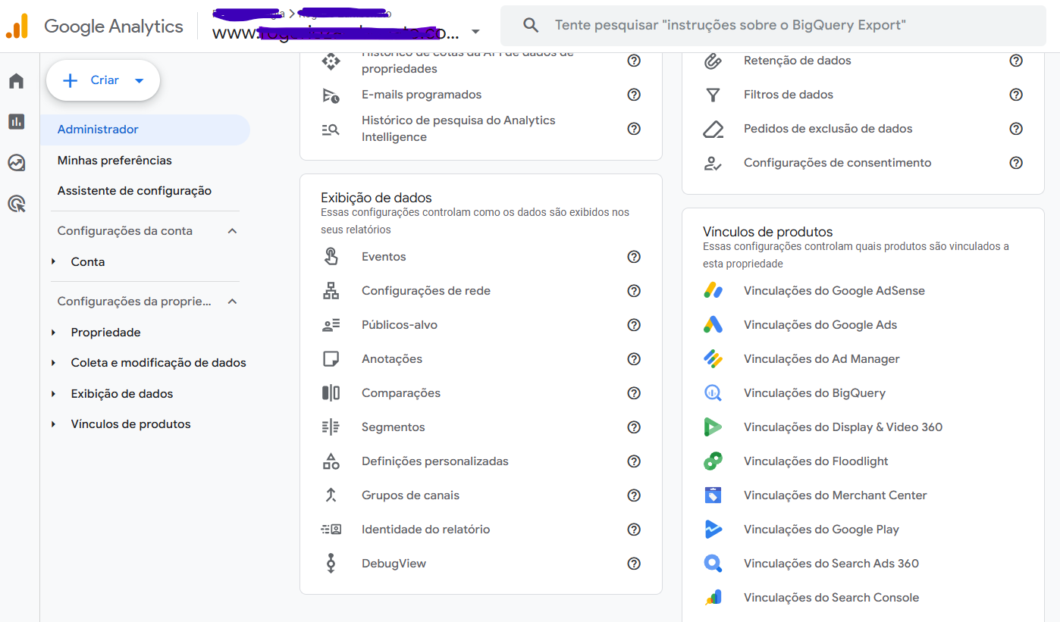This screenshot has width=1060, height=622.
Task: Open the property selector dropdown arrow
Action: pyautogui.click(x=475, y=32)
